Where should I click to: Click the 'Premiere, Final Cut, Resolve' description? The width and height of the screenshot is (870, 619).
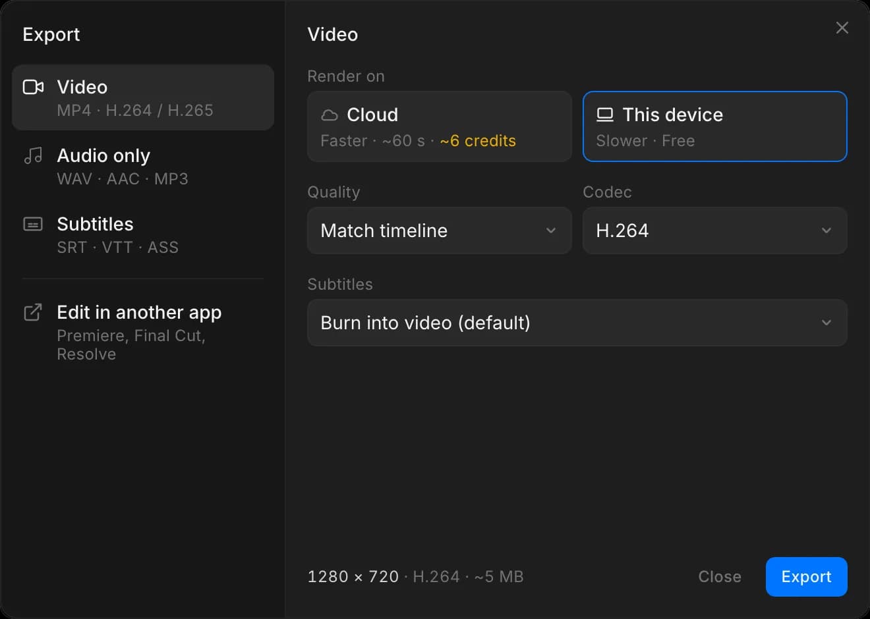click(x=131, y=345)
